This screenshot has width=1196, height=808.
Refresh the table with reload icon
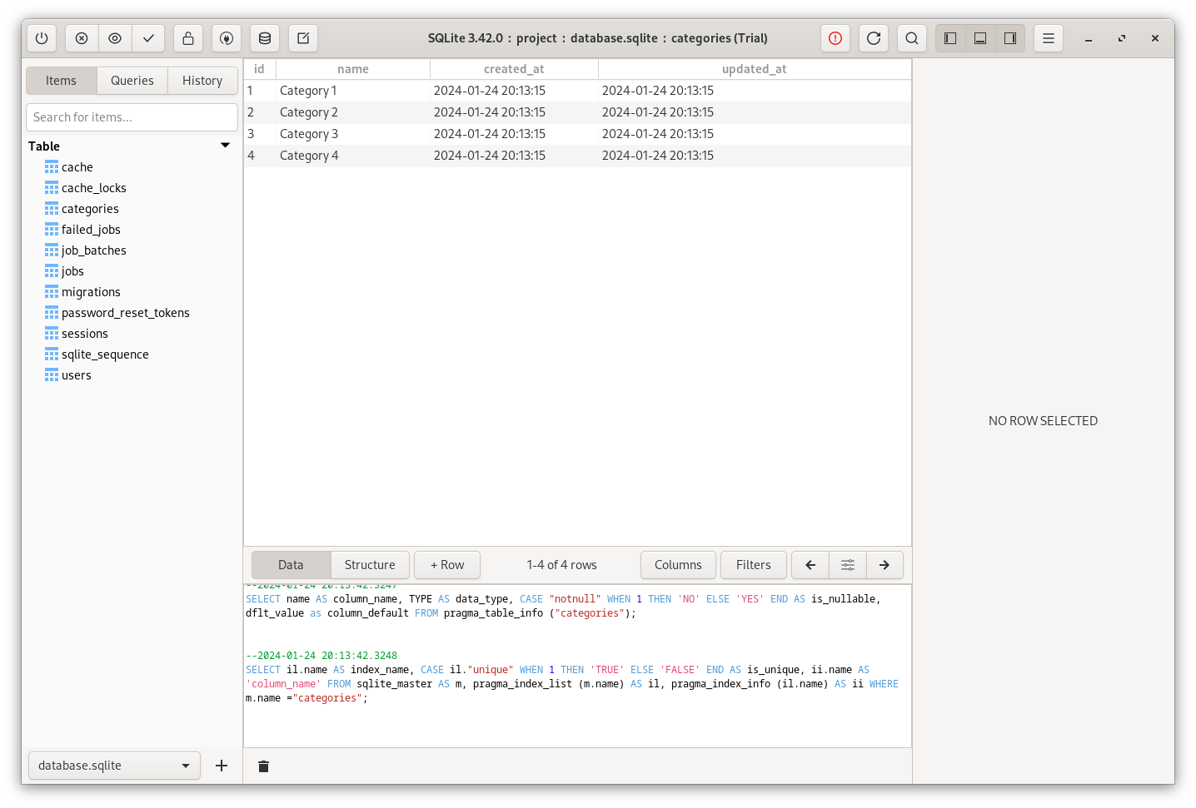tap(874, 38)
